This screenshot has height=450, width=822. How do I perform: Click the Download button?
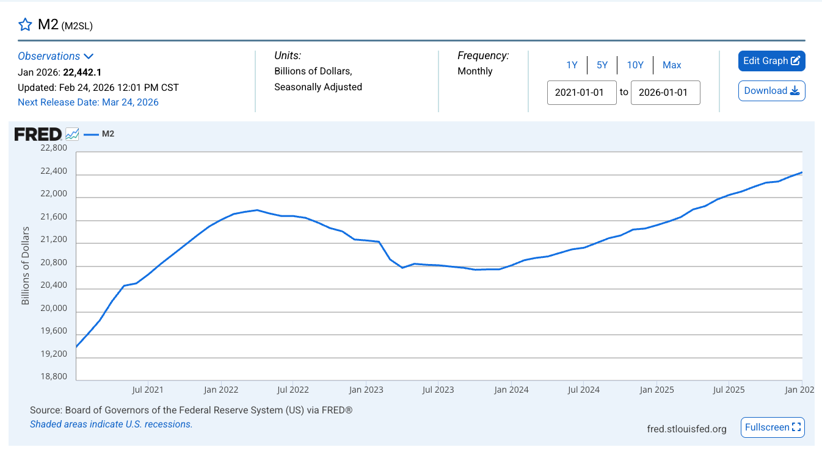771,90
